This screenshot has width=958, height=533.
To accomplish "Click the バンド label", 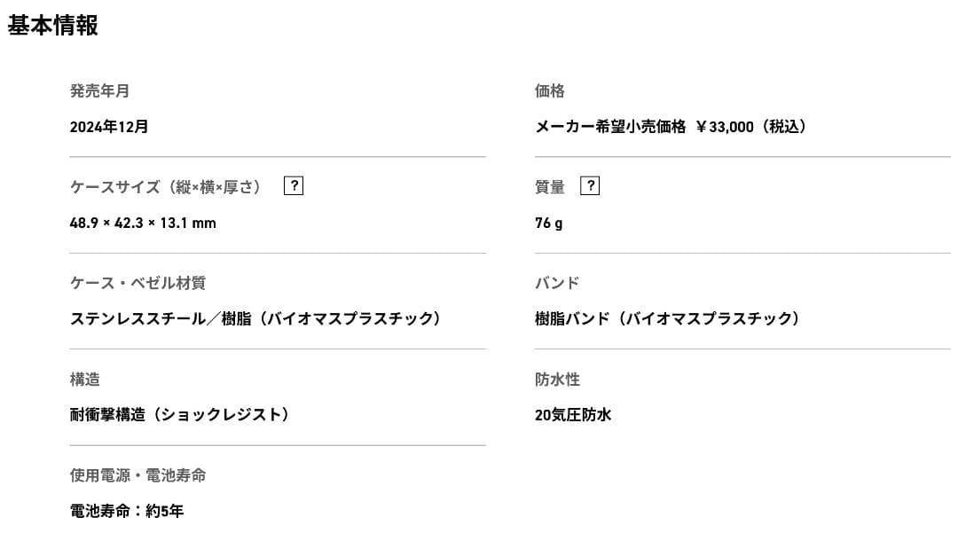I will click(557, 283).
